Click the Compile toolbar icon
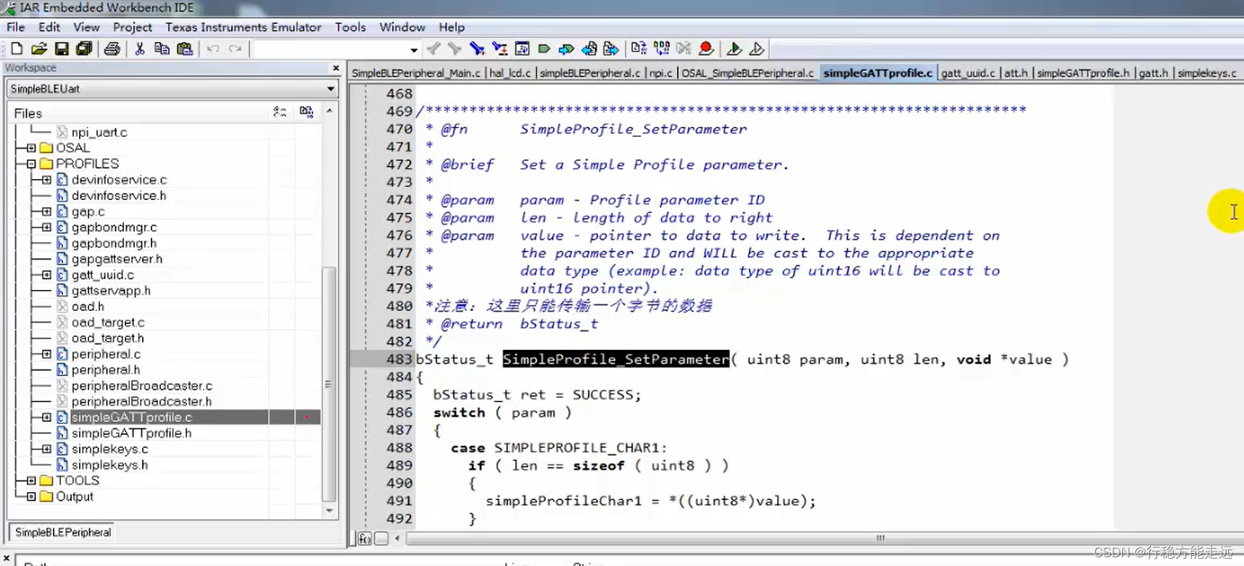 (x=639, y=49)
